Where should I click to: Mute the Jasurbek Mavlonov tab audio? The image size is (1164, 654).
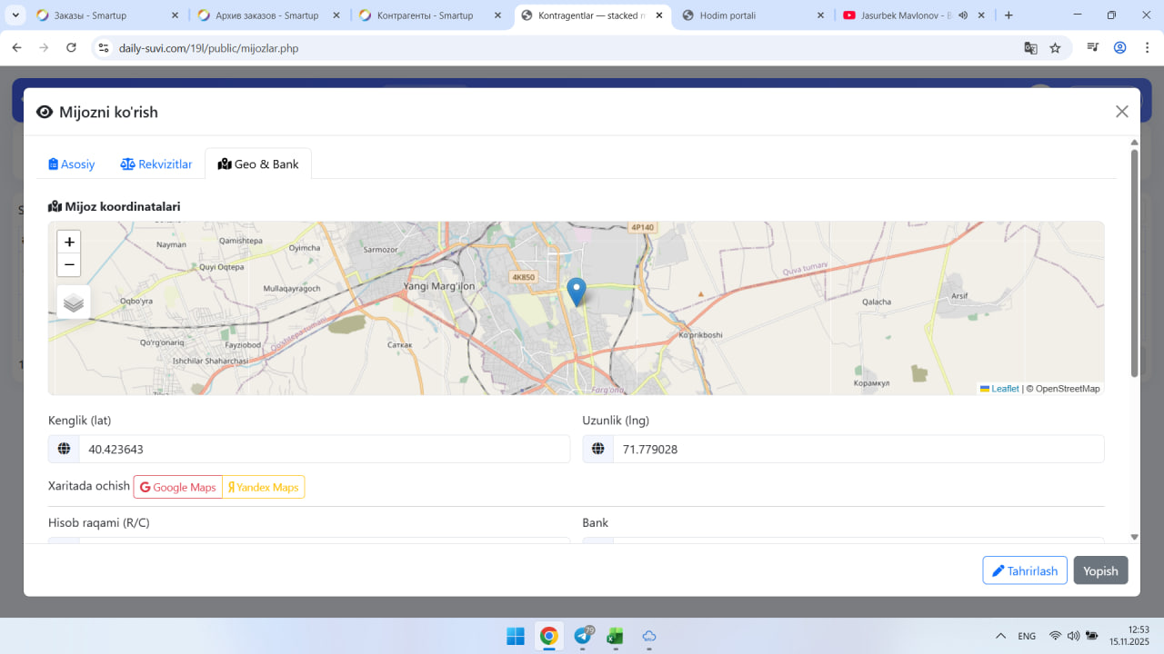(x=963, y=15)
